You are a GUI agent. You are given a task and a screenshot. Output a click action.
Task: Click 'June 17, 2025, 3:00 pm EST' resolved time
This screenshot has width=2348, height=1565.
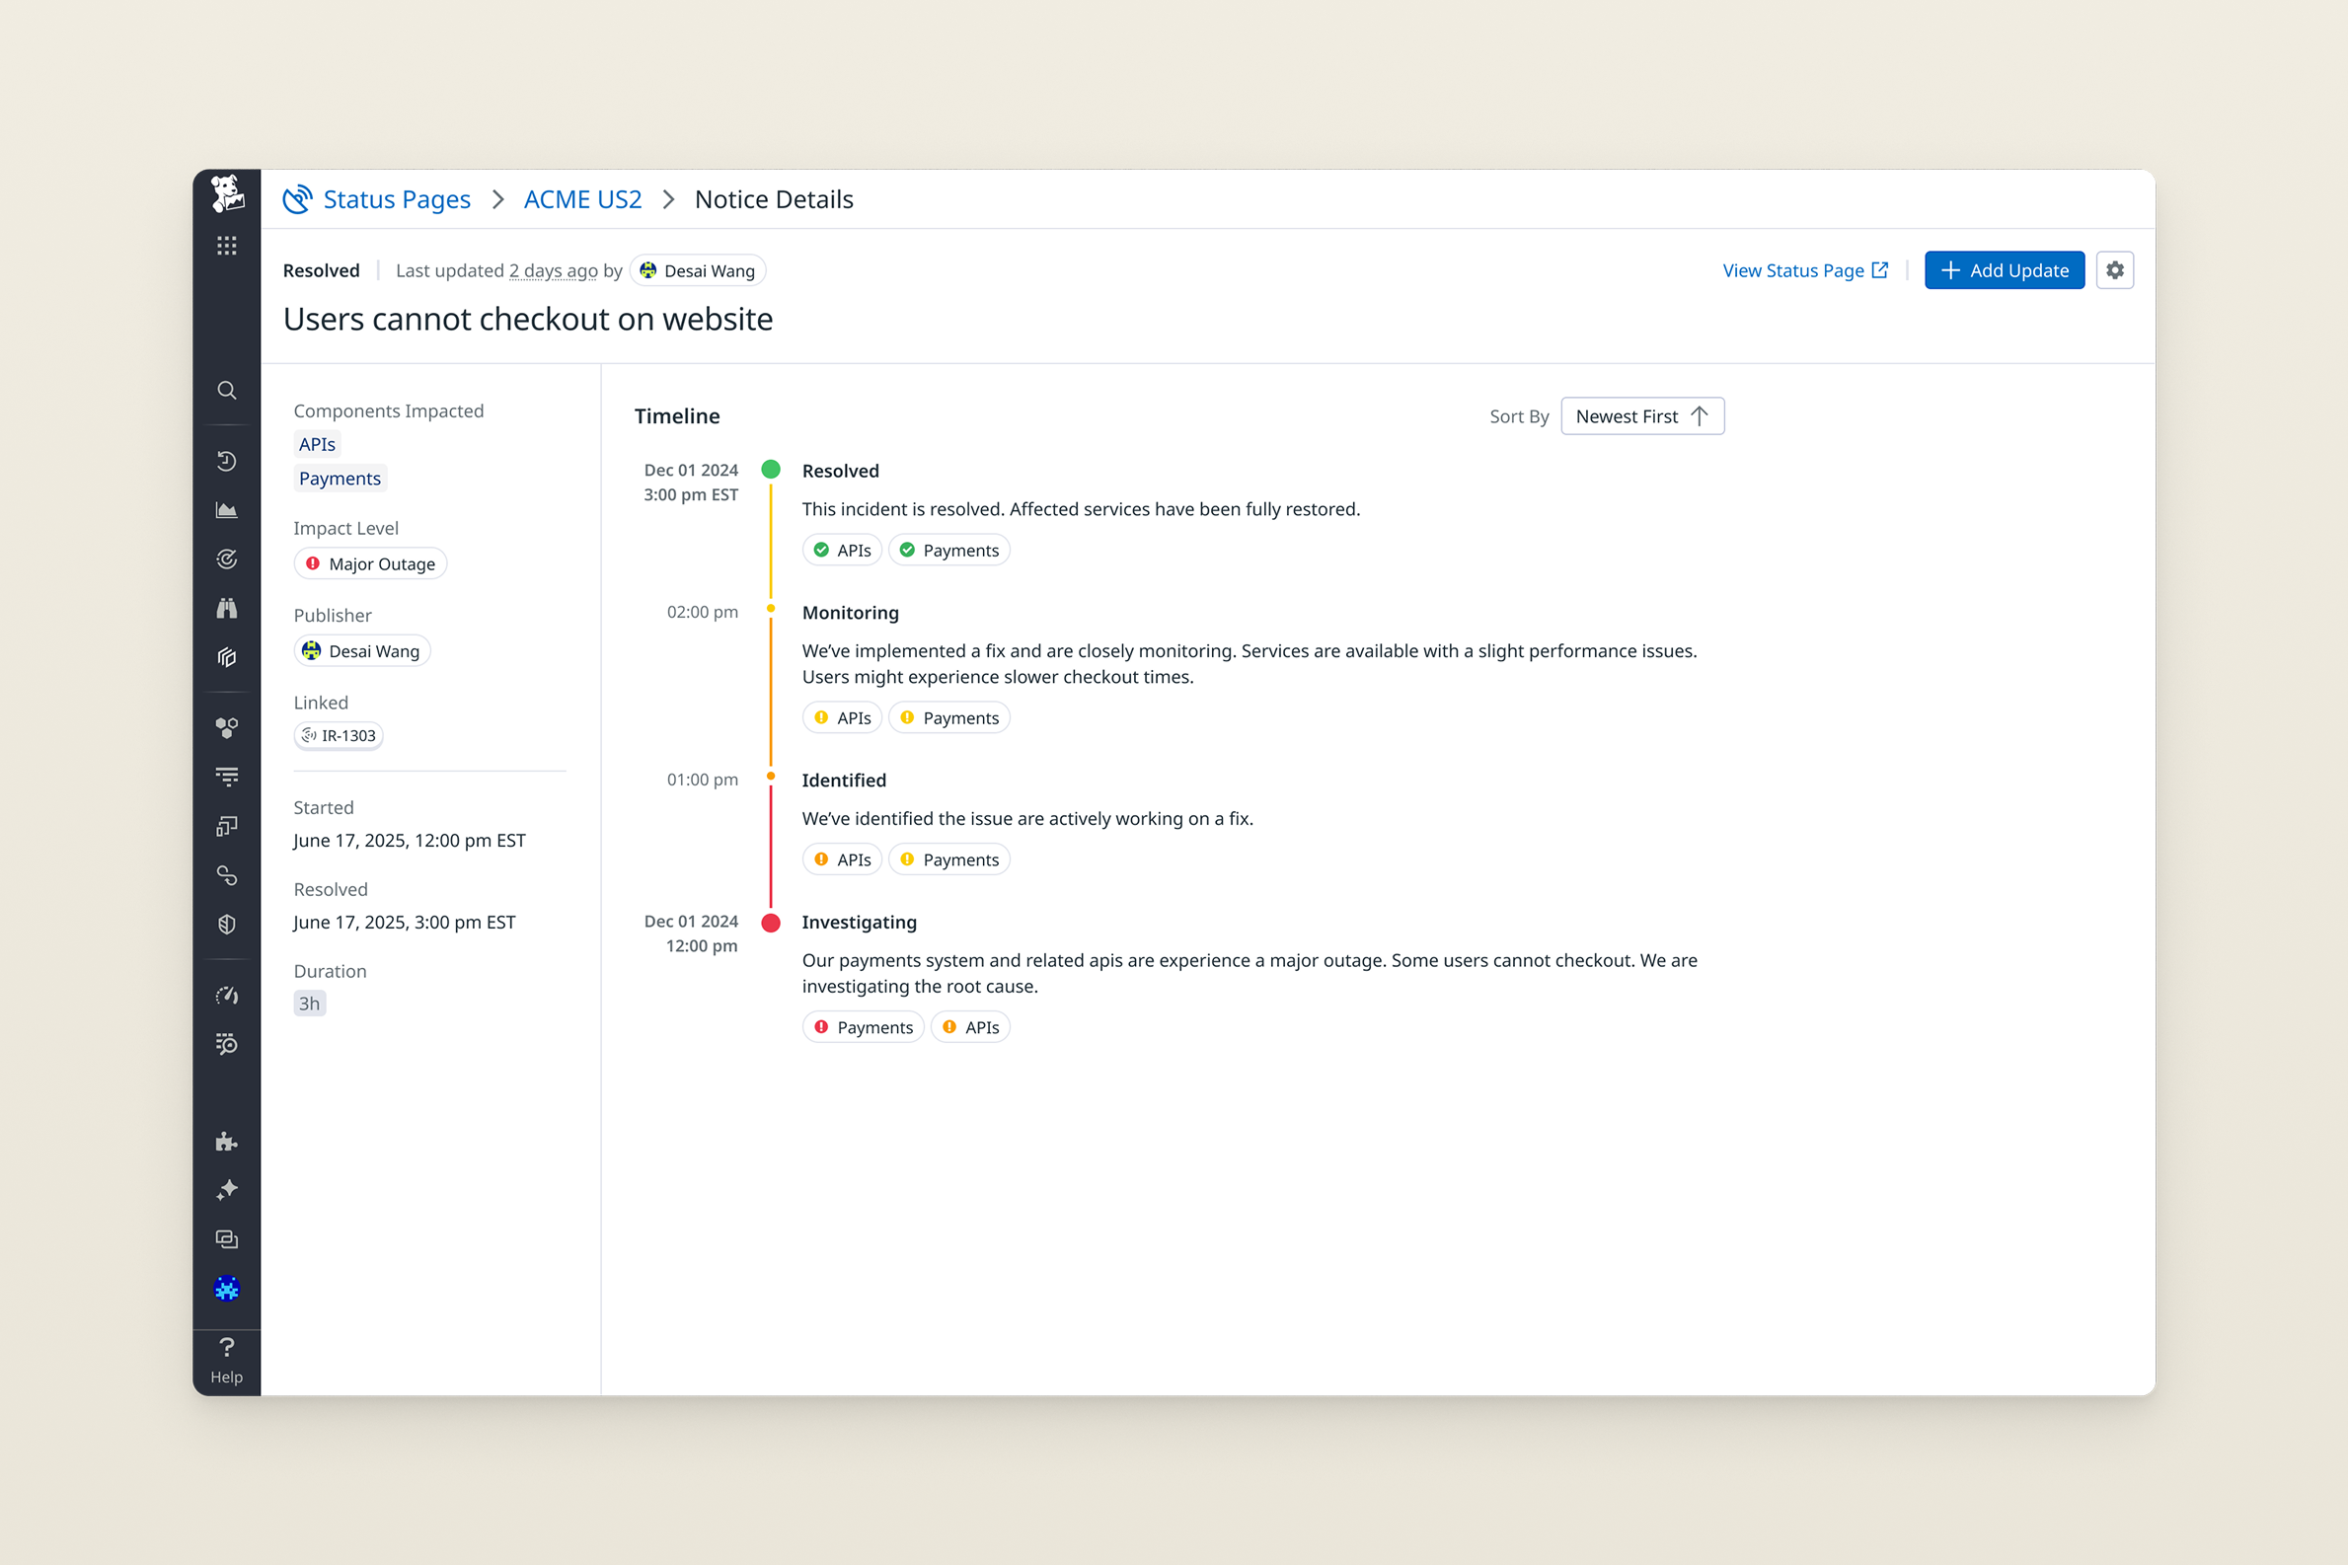click(405, 923)
